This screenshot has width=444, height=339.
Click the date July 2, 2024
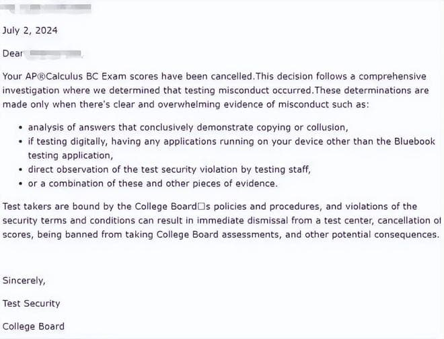coord(30,30)
